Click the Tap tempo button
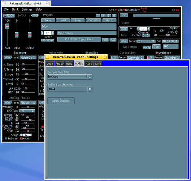This screenshot has height=181, width=191. pos(156,47)
